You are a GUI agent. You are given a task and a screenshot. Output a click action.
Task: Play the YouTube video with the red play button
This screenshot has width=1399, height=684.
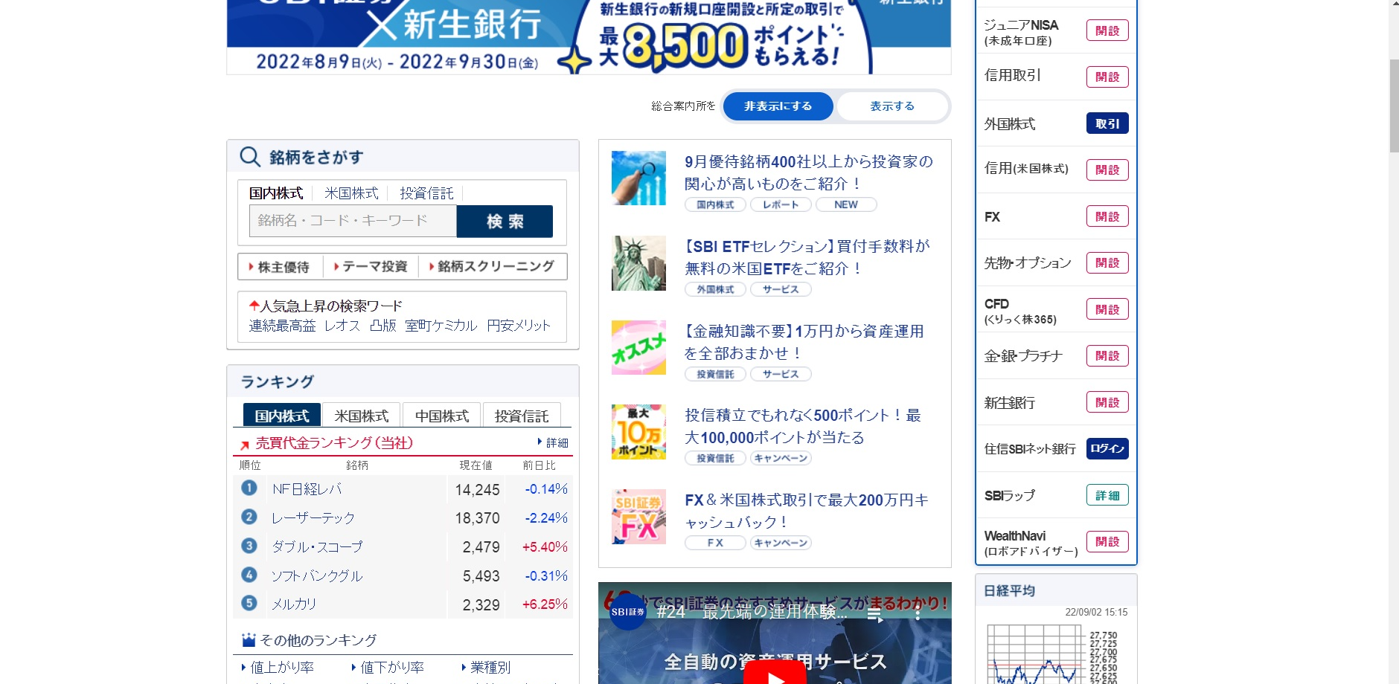pos(775,674)
